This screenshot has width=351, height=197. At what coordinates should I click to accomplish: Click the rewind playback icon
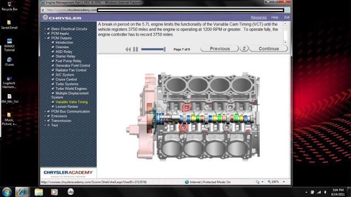click(x=128, y=49)
